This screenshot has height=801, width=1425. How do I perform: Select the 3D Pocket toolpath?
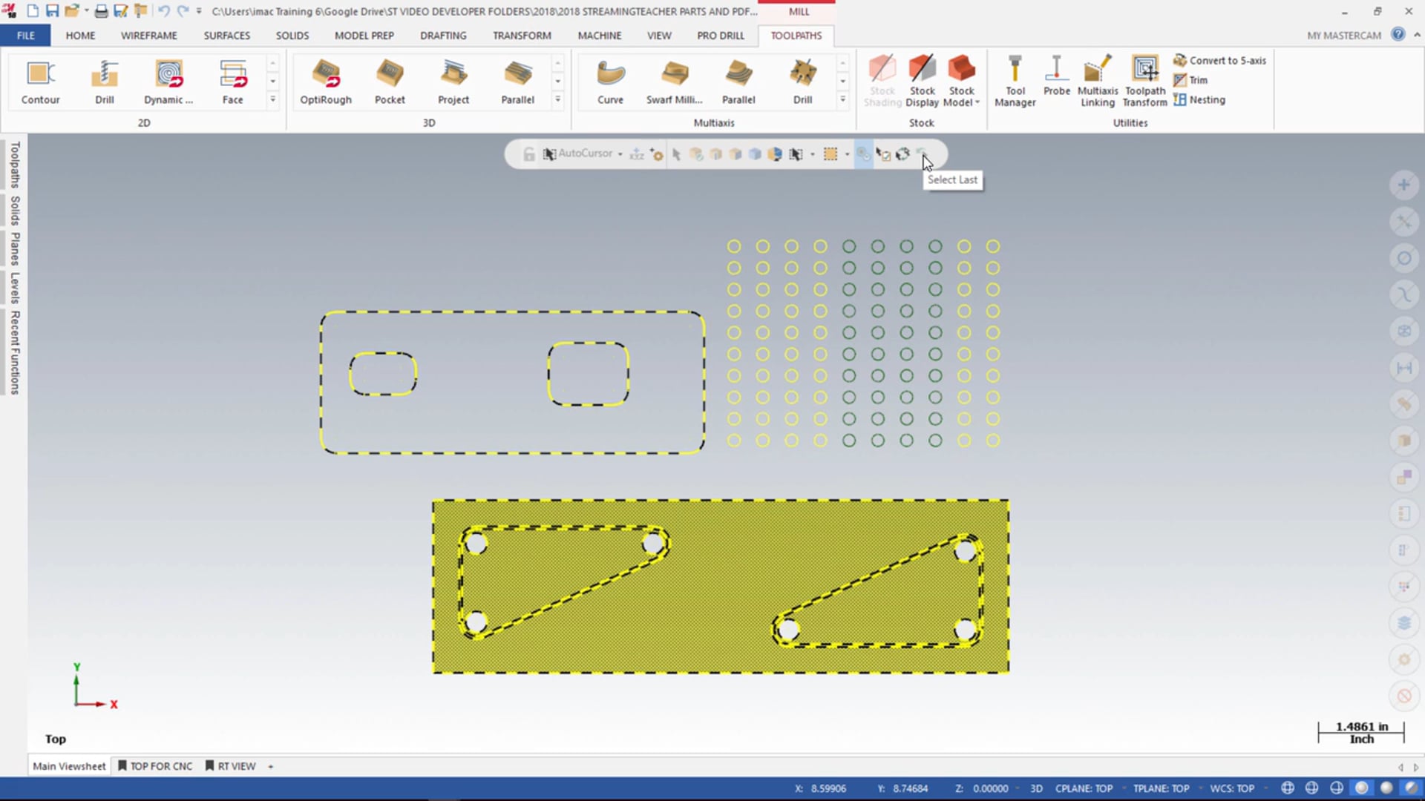tap(390, 82)
